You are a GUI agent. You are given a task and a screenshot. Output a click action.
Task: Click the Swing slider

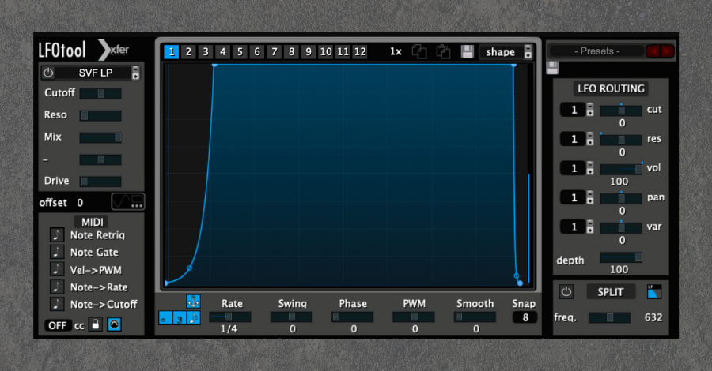(291, 317)
